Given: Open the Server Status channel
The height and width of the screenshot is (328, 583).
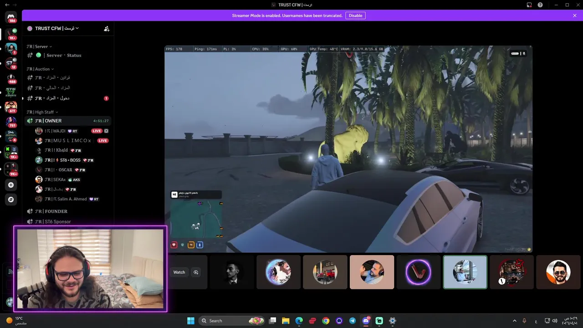Looking at the screenshot, I should coord(67,55).
